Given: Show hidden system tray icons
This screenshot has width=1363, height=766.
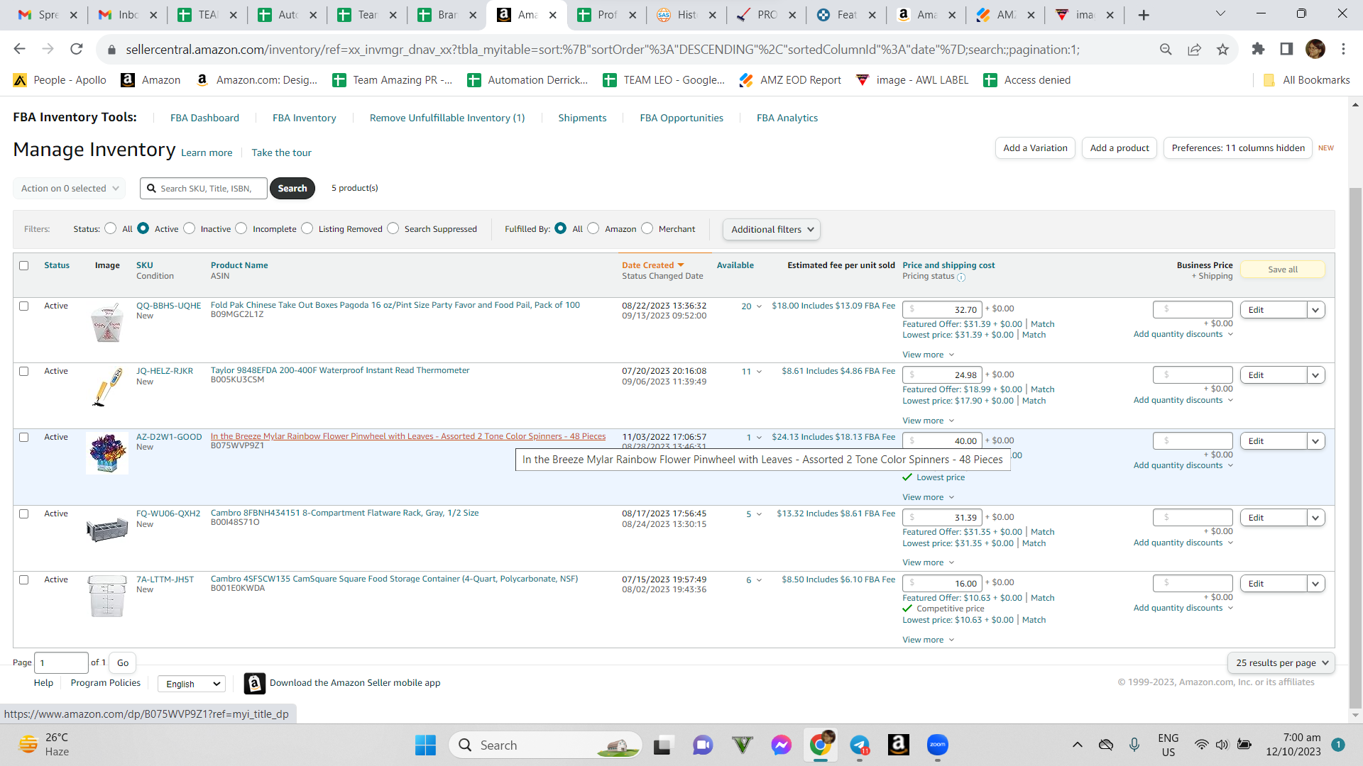Looking at the screenshot, I should 1077,745.
